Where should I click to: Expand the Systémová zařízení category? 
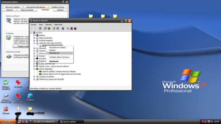tap(34, 77)
